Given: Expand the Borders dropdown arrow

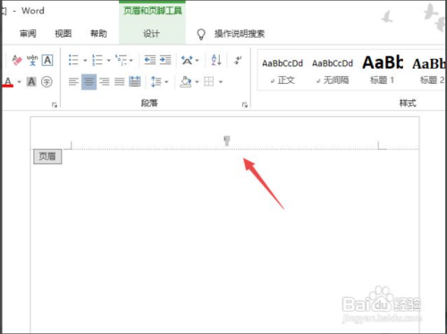Looking at the screenshot, I should click(x=221, y=82).
